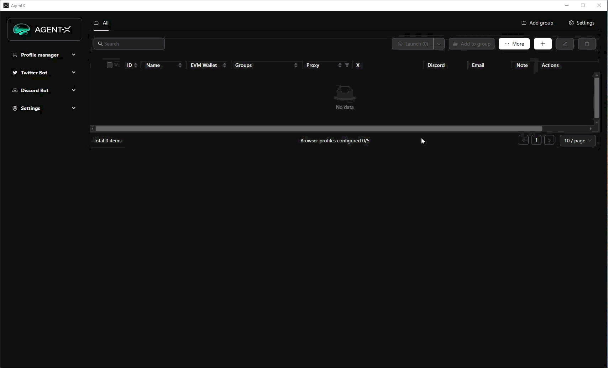Open the Launch button dropdown arrow
Image resolution: width=608 pixels, height=368 pixels.
click(x=439, y=44)
